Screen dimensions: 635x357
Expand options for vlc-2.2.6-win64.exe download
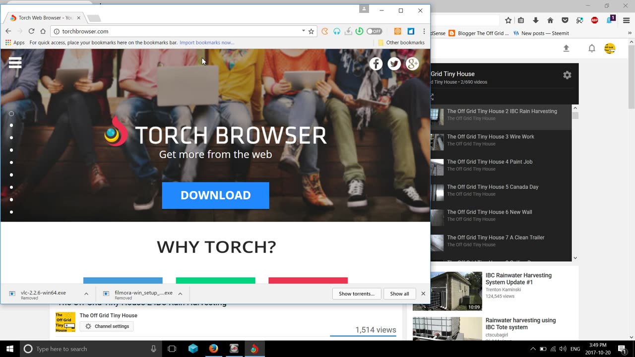pos(86,294)
